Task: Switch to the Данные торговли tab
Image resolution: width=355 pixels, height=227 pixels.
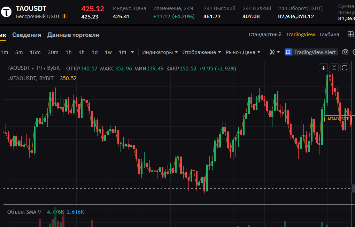Action: click(x=73, y=35)
